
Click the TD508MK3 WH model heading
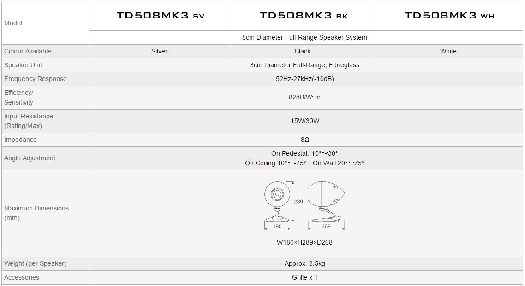pyautogui.click(x=449, y=16)
